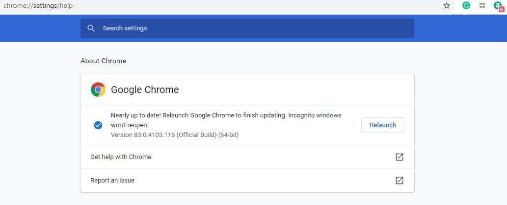Screen dimensions: 507x205
Task: Click the bookmark star icon
Action: pos(447,5)
